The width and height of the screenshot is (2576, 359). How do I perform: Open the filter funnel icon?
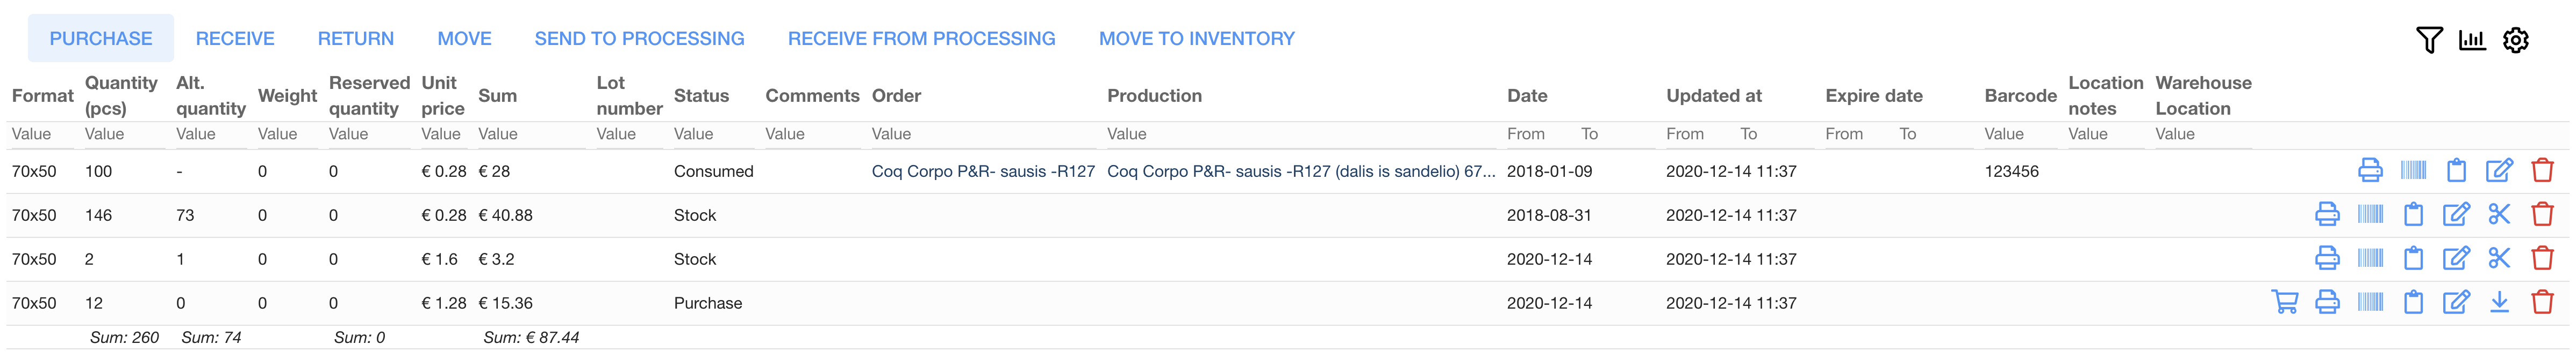(x=2429, y=40)
